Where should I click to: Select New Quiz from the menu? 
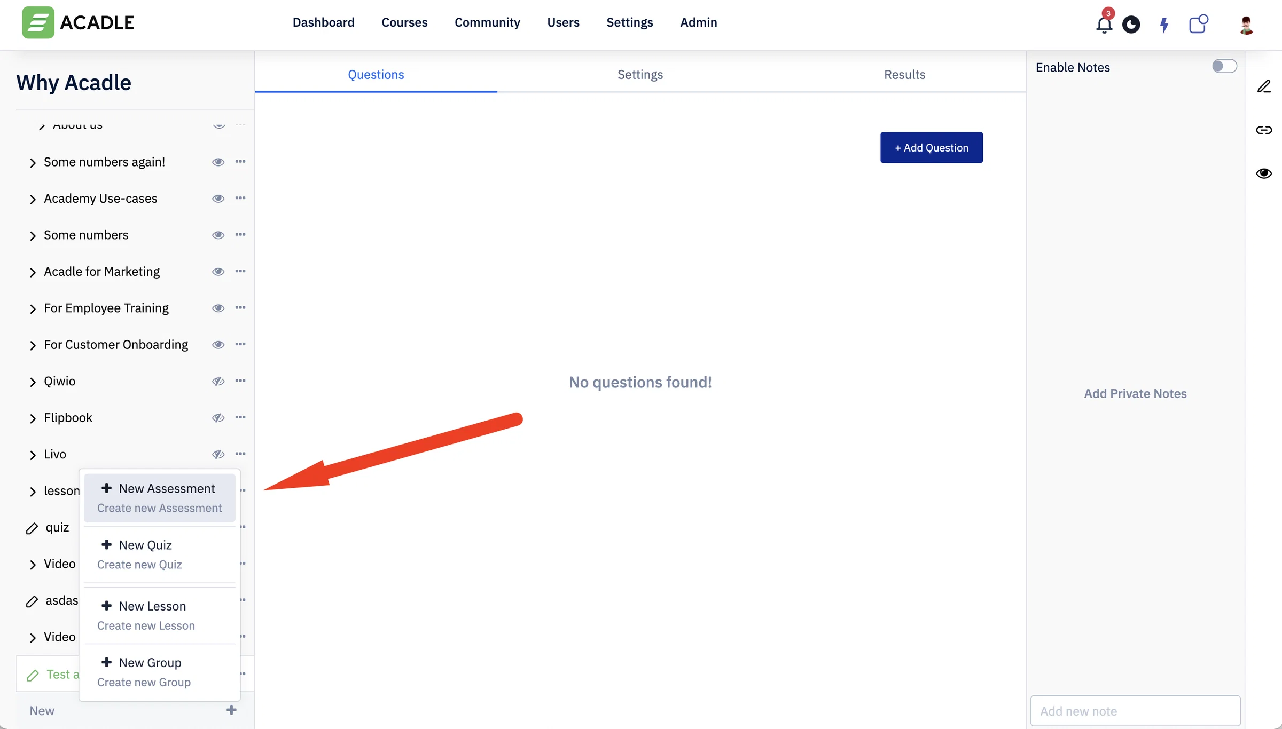[160, 554]
